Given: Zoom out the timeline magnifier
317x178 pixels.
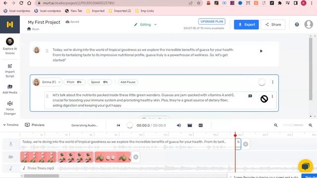Looking at the screenshot, I should pyautogui.click(x=275, y=125).
